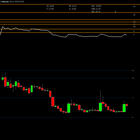Click the 'OL: 27.8' reading
Screen dimensions: 140x140
[x=96, y=12]
